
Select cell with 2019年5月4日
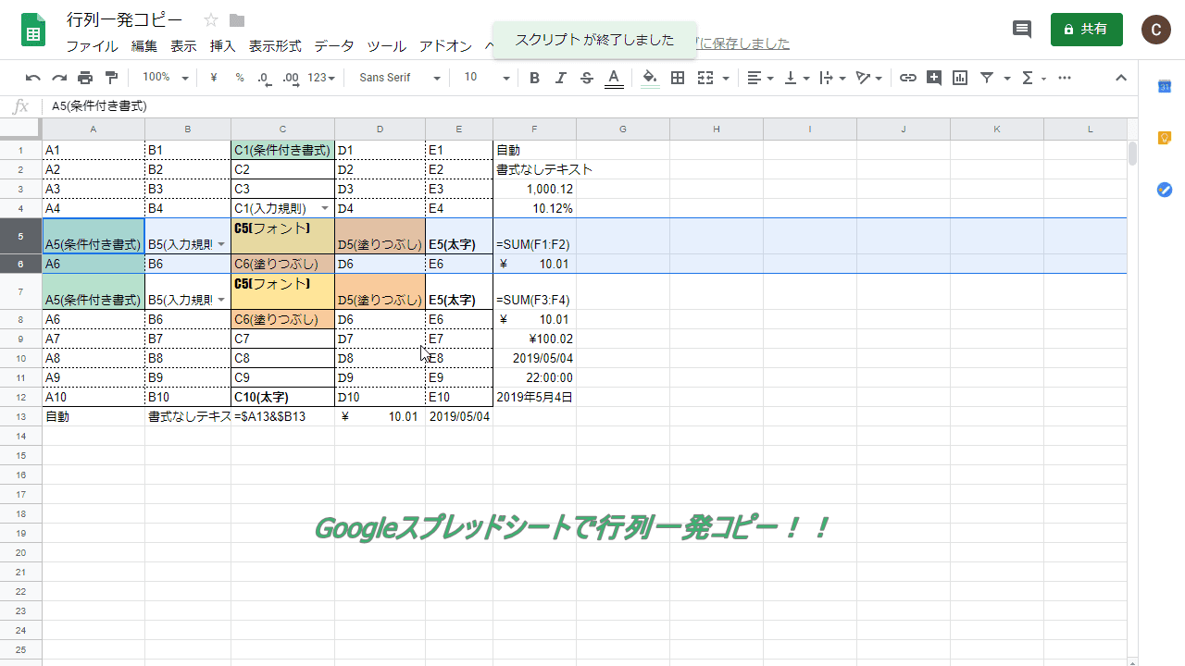pos(534,397)
